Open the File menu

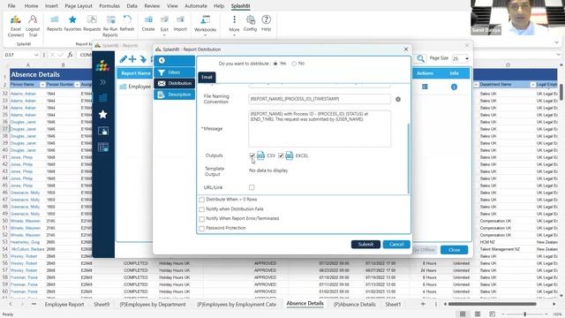11,6
